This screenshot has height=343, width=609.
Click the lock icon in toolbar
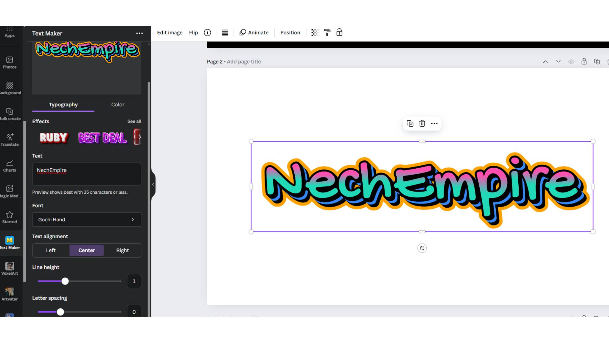(340, 33)
